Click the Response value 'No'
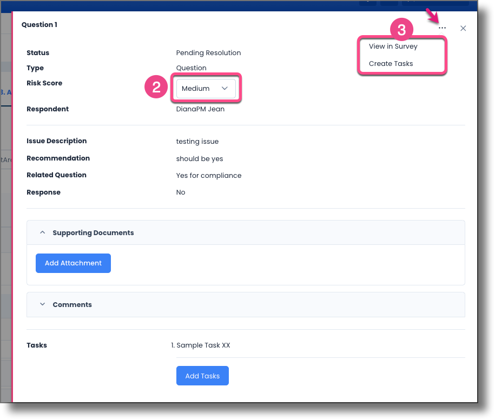 [181, 192]
